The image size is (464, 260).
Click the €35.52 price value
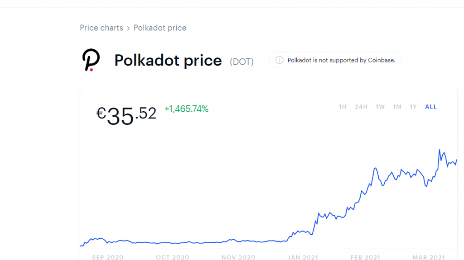126,114
